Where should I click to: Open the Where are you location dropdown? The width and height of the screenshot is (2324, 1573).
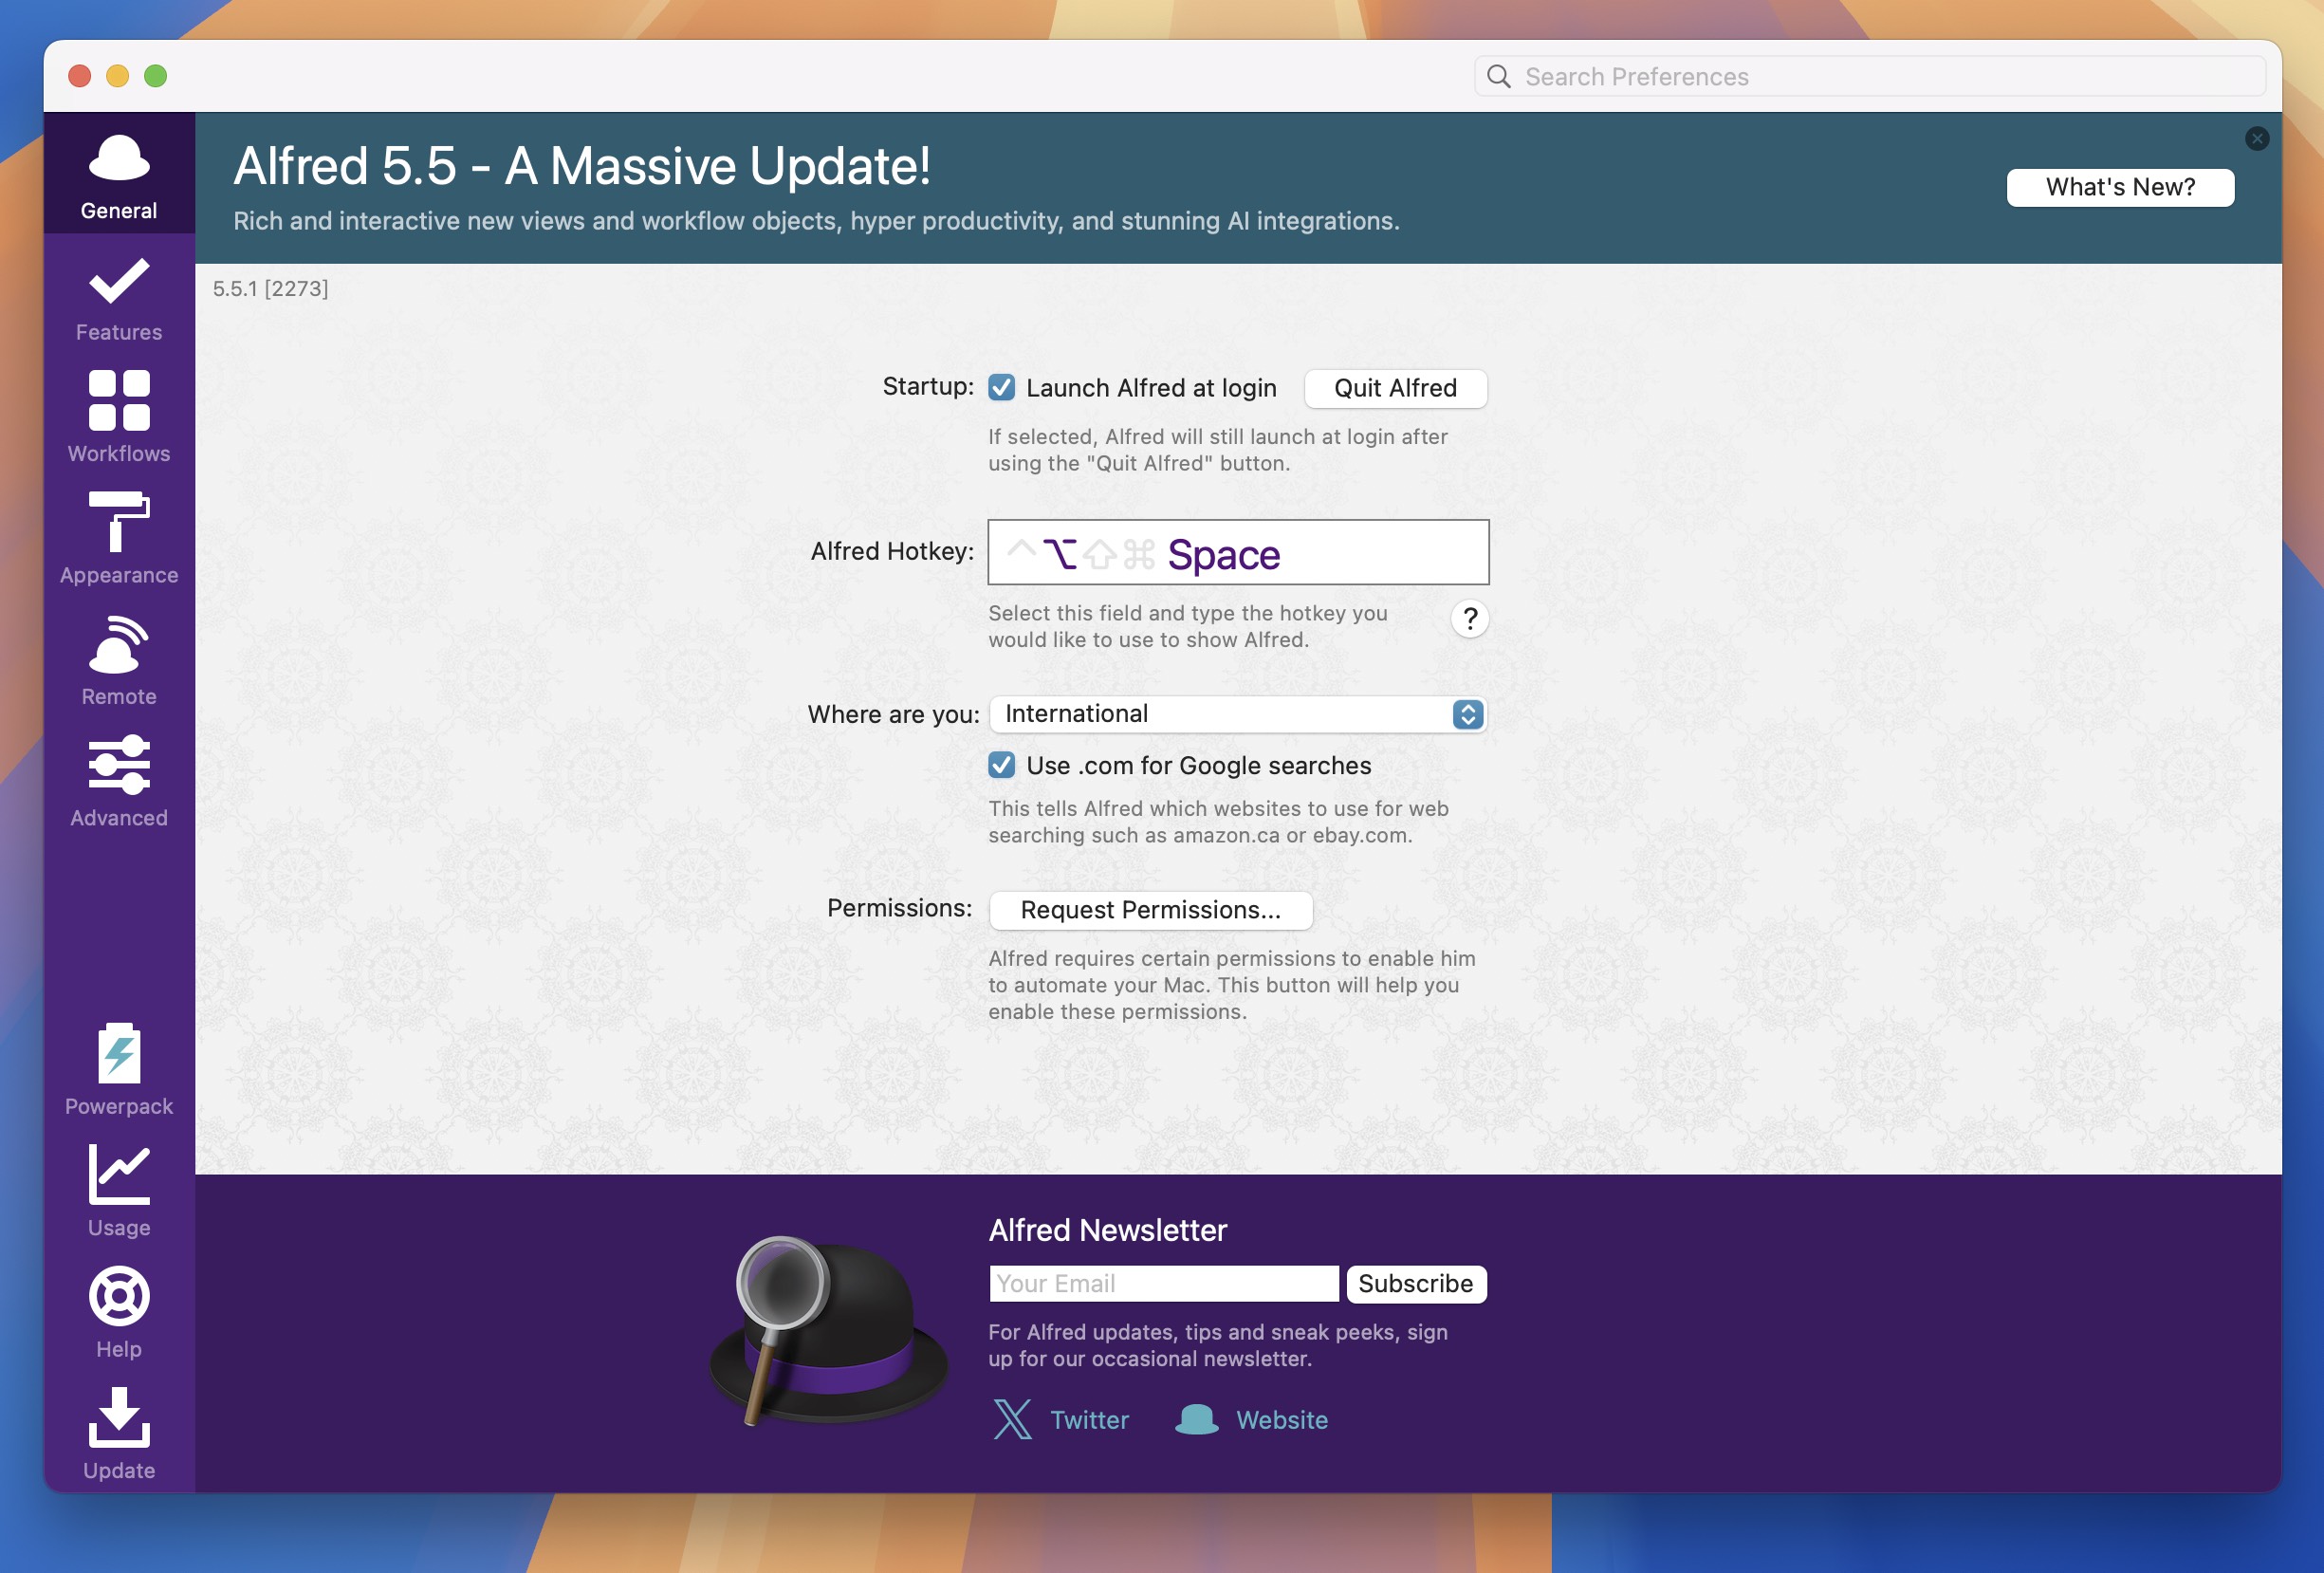pos(1238,714)
